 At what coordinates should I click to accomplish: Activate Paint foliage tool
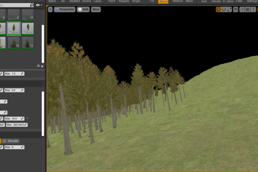[112, 1]
